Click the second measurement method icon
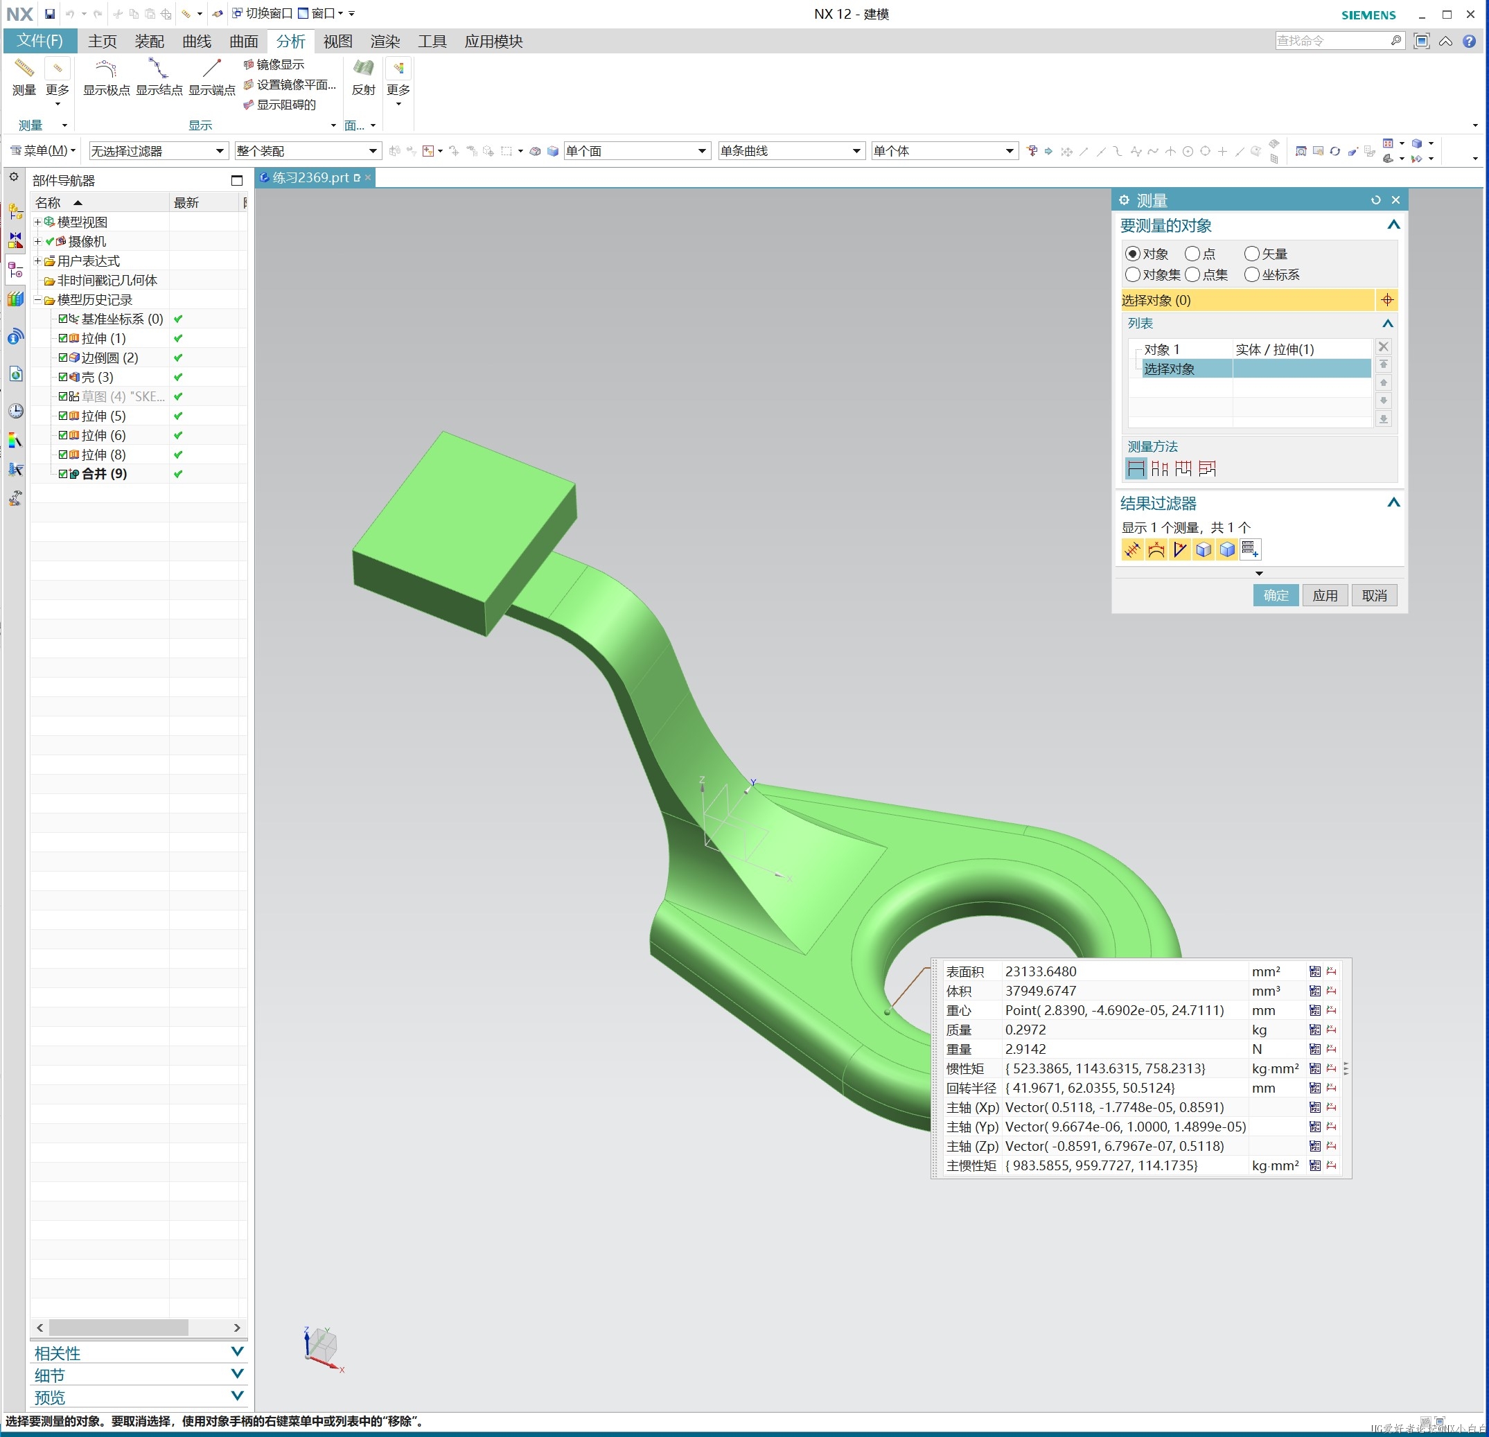Viewport: 1489px width, 1437px height. tap(1159, 468)
